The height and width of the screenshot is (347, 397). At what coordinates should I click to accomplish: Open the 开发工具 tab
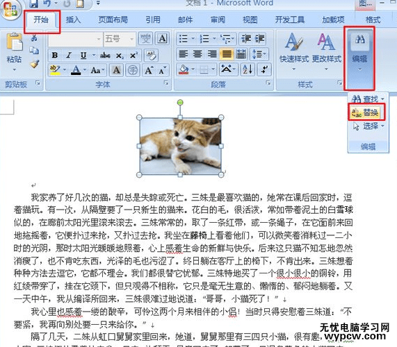click(290, 19)
